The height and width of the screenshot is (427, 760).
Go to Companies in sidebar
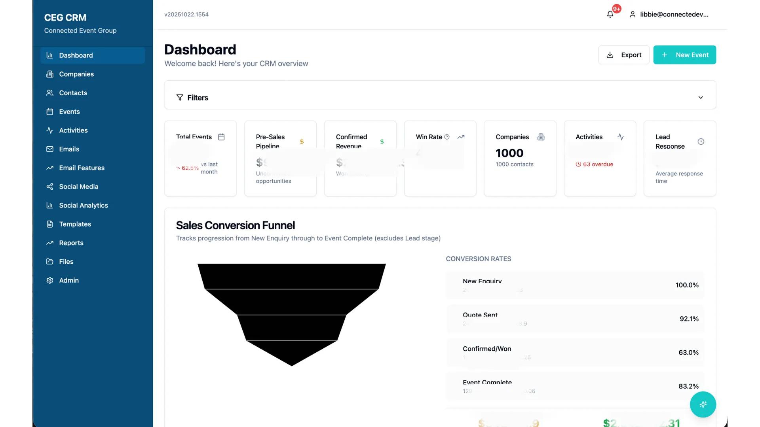point(76,74)
